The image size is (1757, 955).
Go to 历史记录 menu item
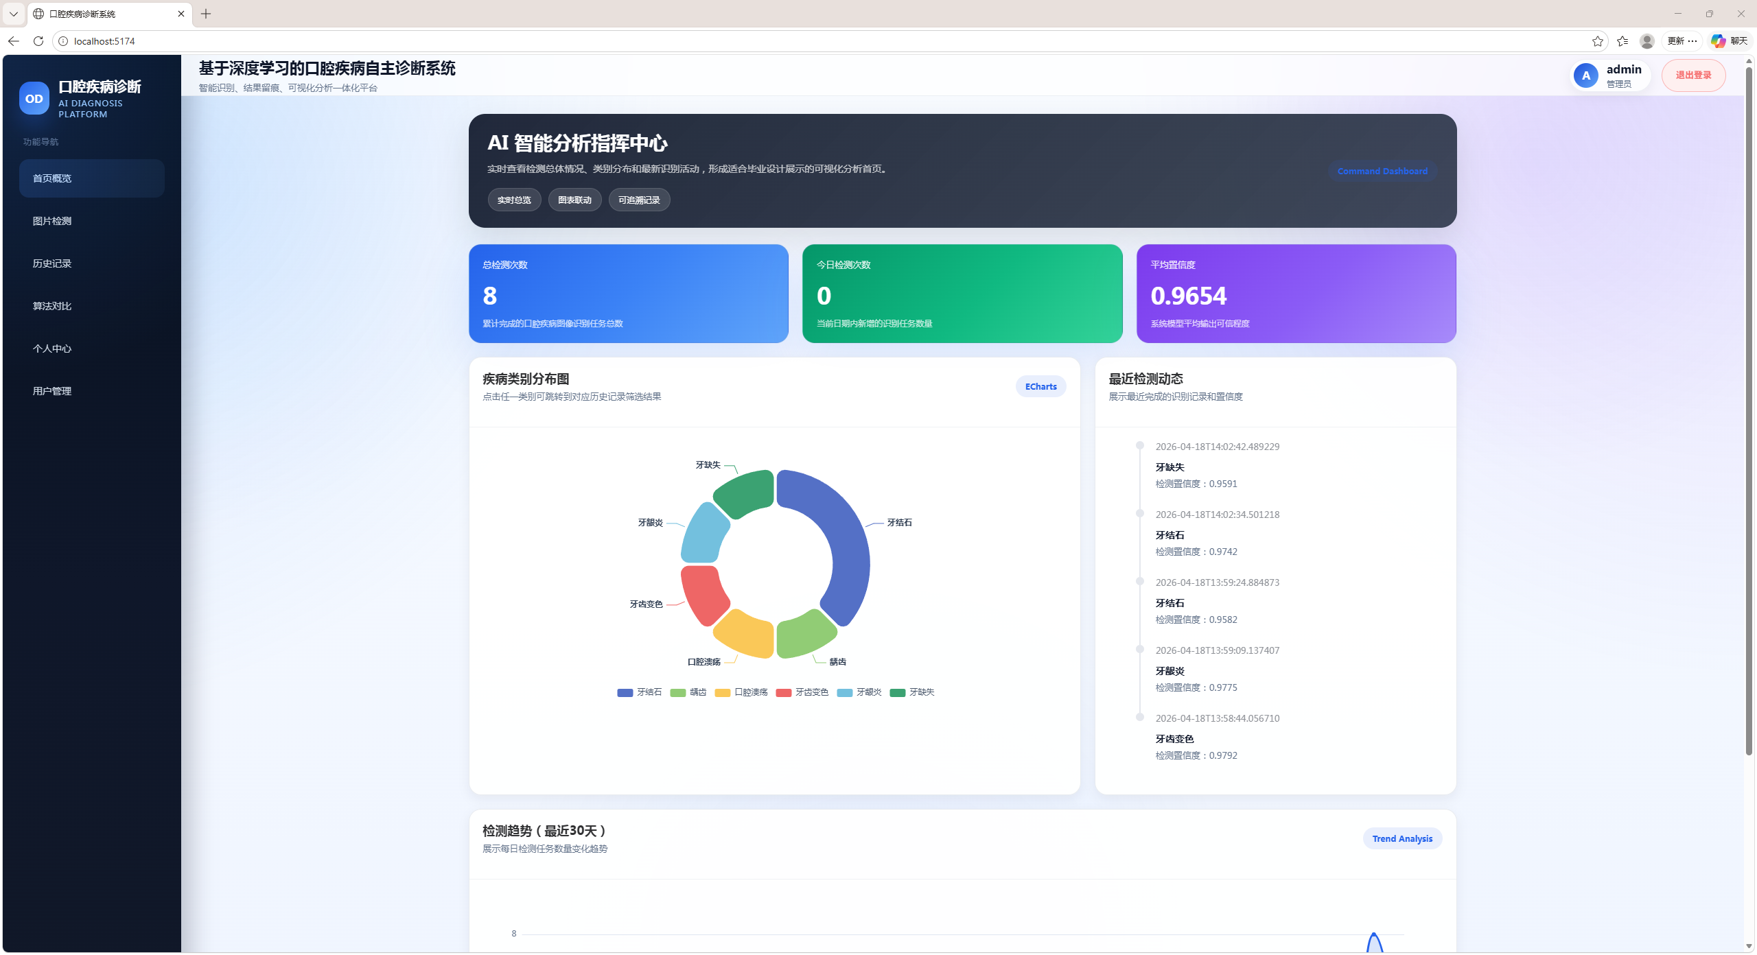[x=52, y=263]
